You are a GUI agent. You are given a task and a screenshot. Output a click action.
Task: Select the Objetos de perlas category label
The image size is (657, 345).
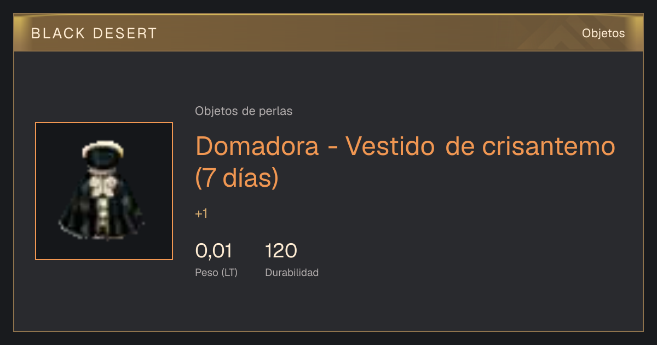point(244,111)
